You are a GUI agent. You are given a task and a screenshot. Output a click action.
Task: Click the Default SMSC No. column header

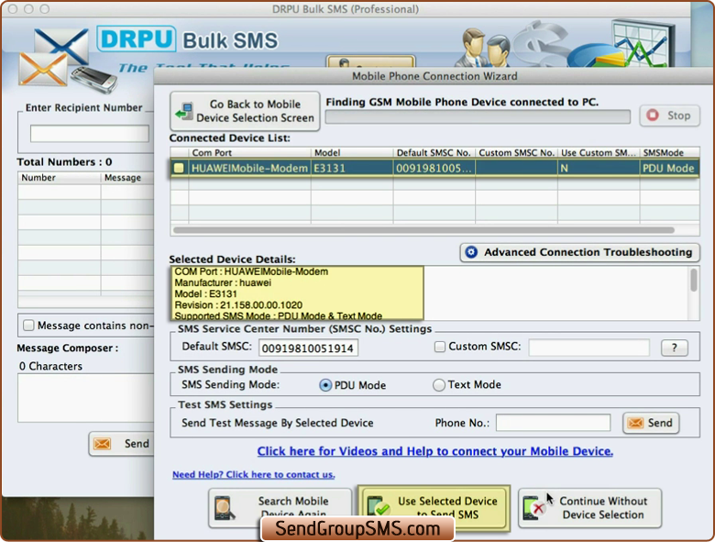[434, 153]
